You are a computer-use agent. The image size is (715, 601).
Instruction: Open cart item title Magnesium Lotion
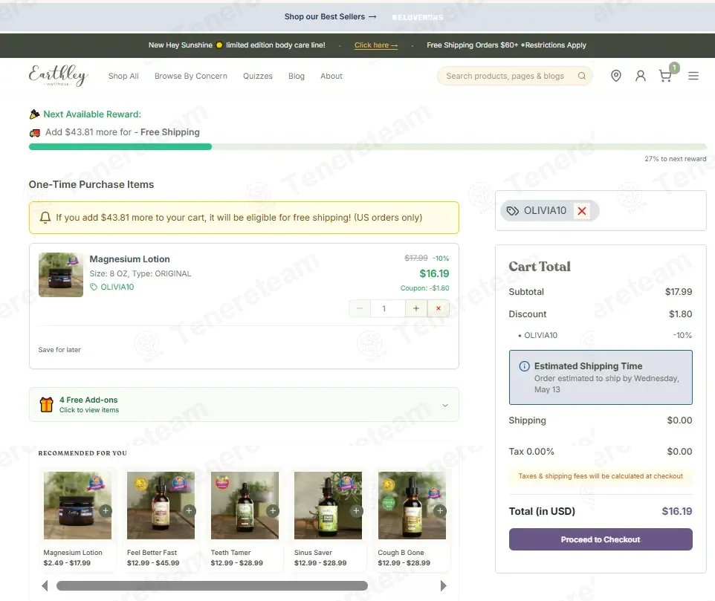(x=129, y=259)
